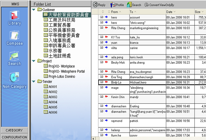Switch to the CONFIGURATION tab
This screenshot has height=140, width=206.
(x=14, y=137)
